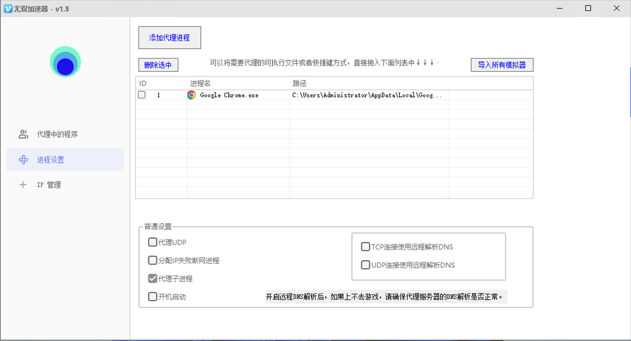
Task: Enable 开机启动 startup option
Action: click(152, 296)
